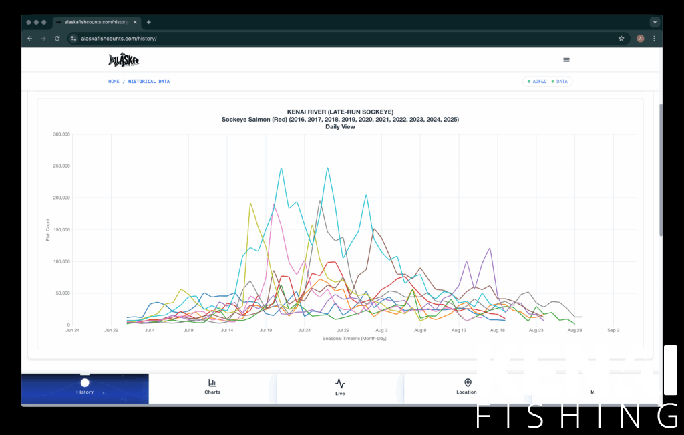Click the page vertical scrollbar
The image size is (684, 435).
tap(661, 167)
